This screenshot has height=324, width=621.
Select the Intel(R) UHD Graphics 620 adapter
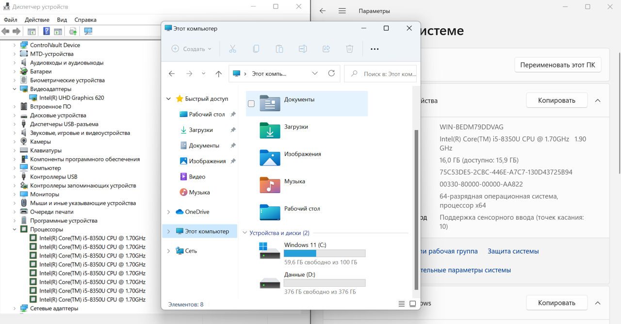[71, 97]
